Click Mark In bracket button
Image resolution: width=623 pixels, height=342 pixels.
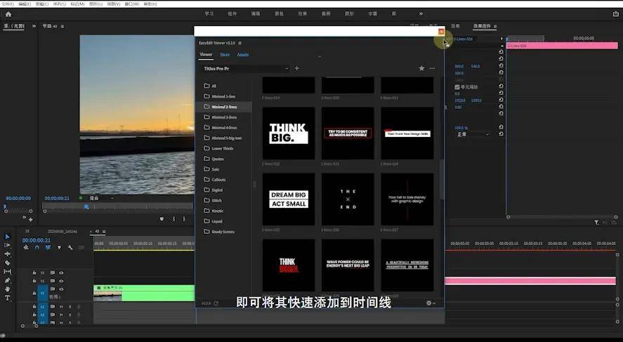(x=173, y=219)
